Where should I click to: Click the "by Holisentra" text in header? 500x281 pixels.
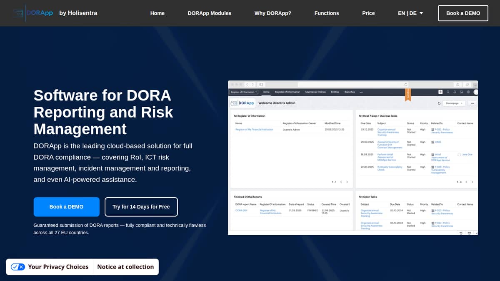click(78, 13)
